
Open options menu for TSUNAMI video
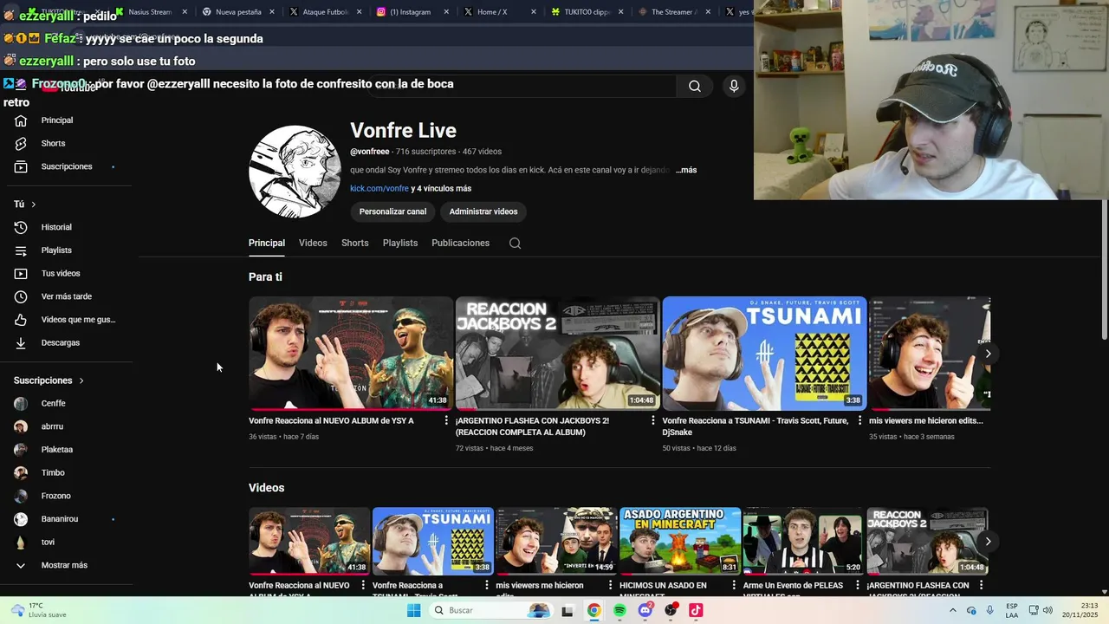pos(859,420)
